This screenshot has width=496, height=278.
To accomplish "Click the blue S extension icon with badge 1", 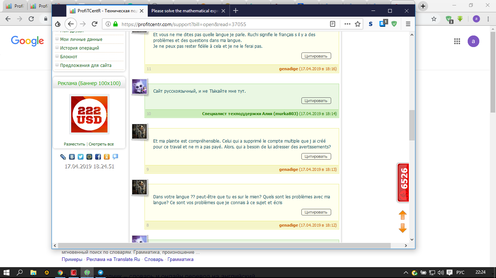I will click(x=383, y=24).
